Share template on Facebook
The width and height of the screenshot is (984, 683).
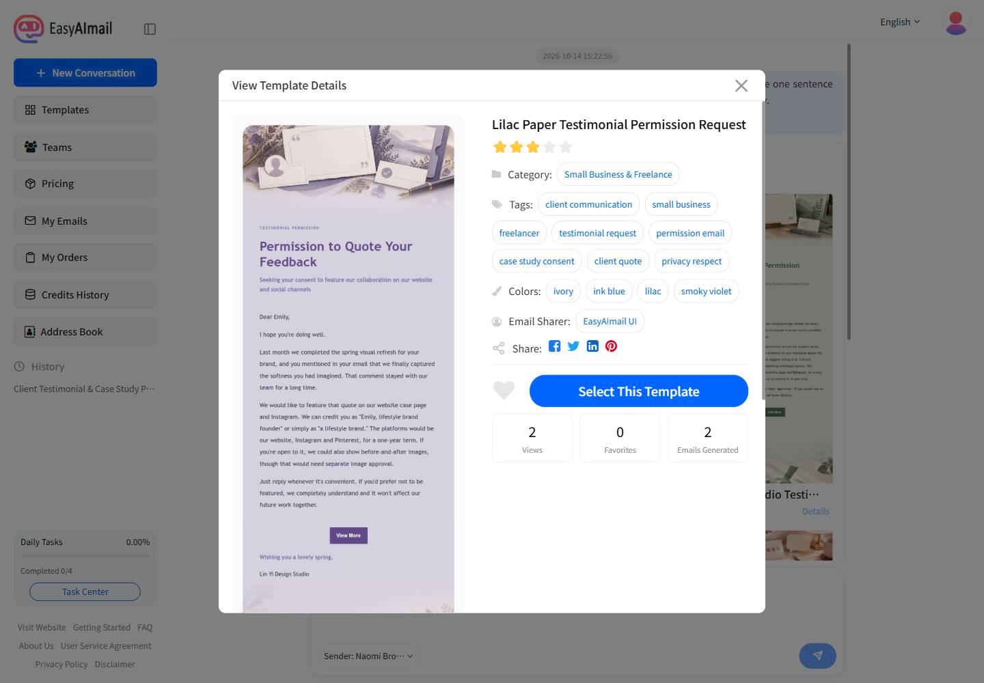click(x=554, y=346)
